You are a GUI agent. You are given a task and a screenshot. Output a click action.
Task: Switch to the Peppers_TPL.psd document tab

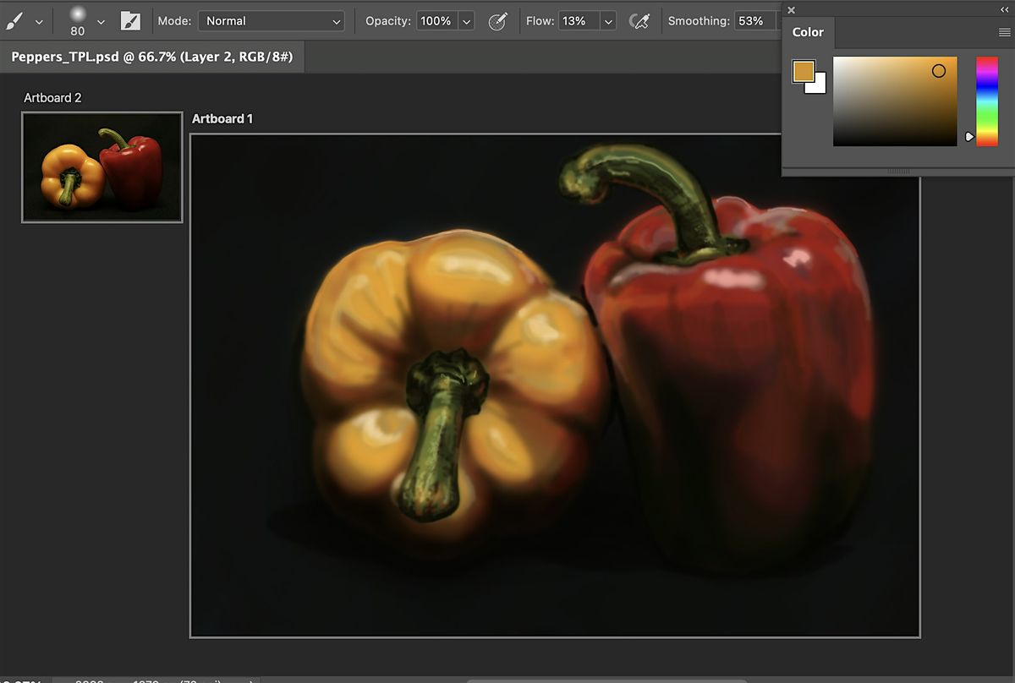(x=152, y=57)
